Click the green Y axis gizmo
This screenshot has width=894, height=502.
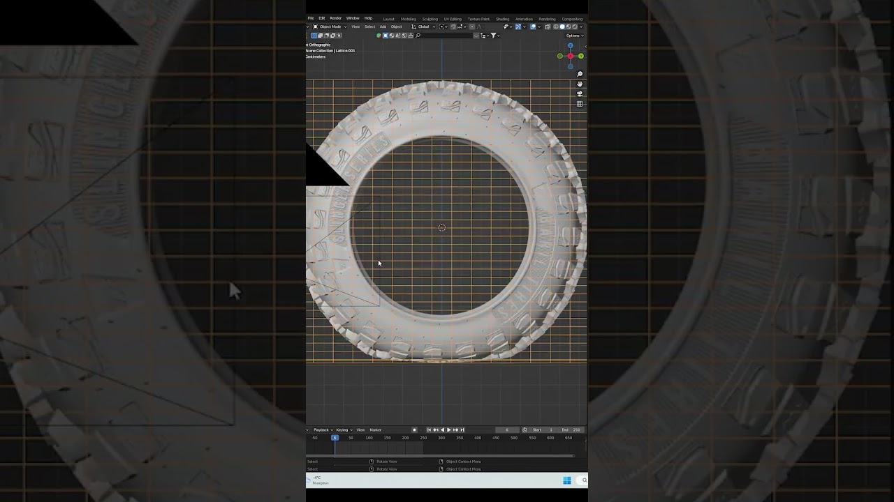click(x=581, y=56)
